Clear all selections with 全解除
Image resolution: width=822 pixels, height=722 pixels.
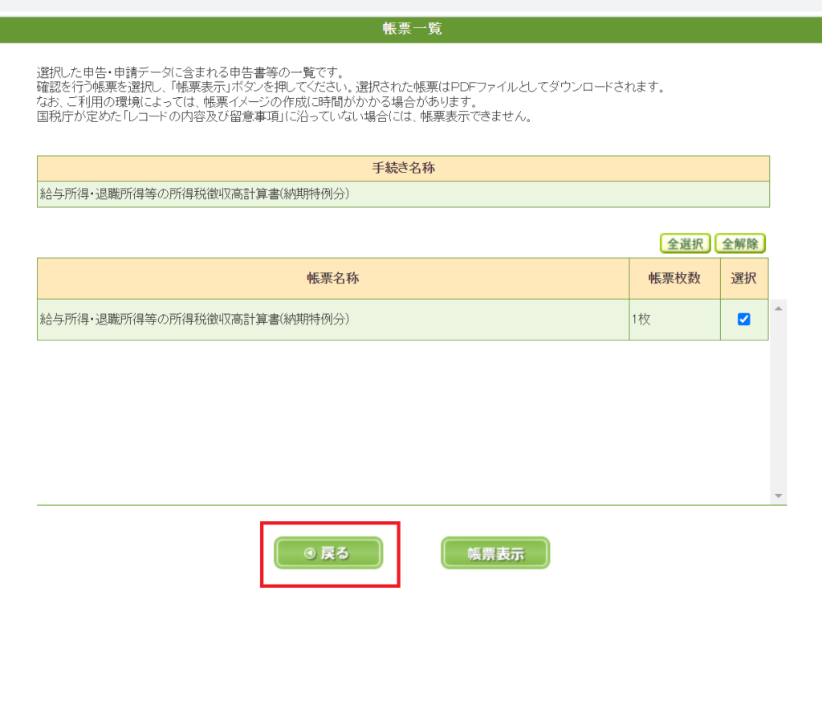[740, 243]
